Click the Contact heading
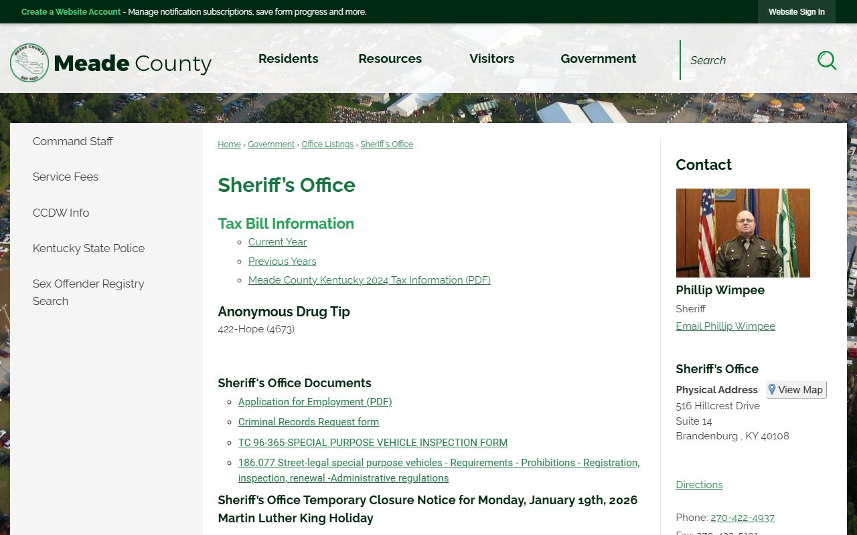This screenshot has width=857, height=535. 704,165
